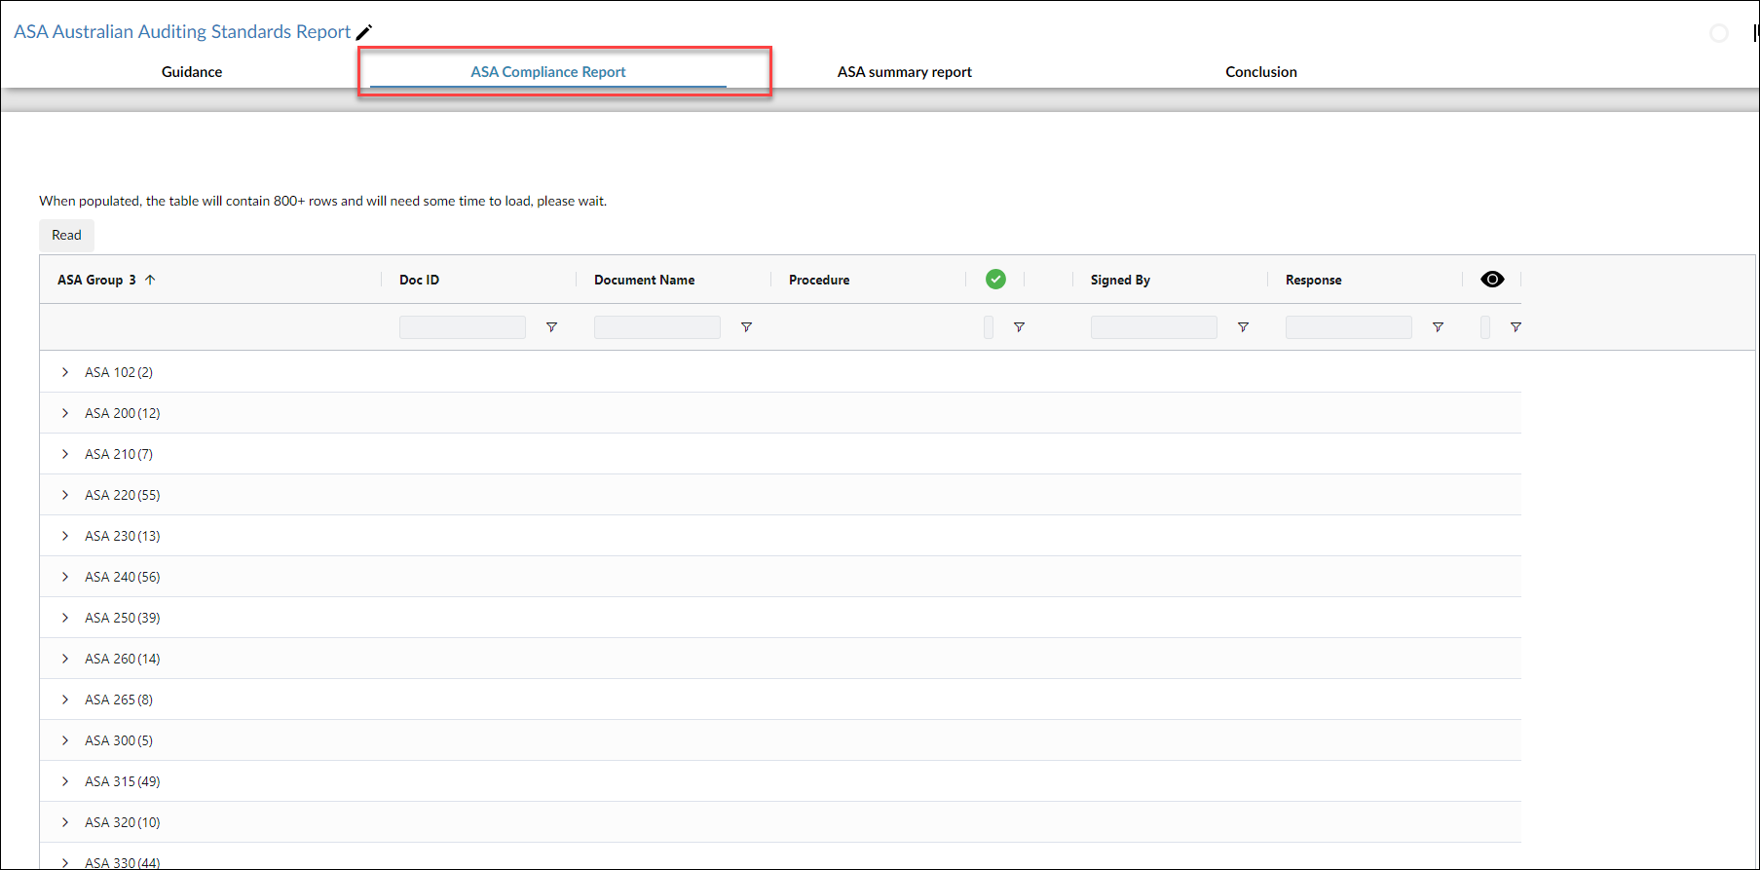
Task: Click the green checkmark column header icon
Action: (995, 280)
